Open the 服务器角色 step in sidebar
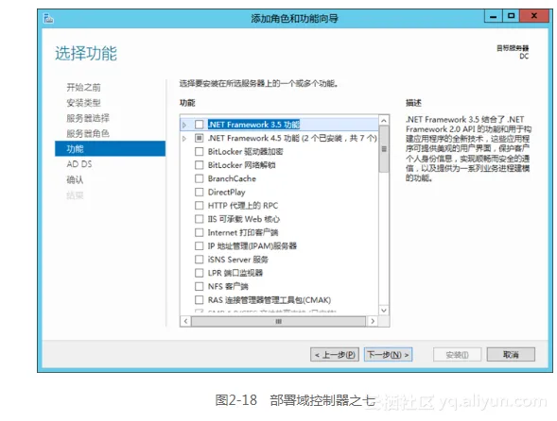This screenshot has width=557, height=421. (x=88, y=133)
